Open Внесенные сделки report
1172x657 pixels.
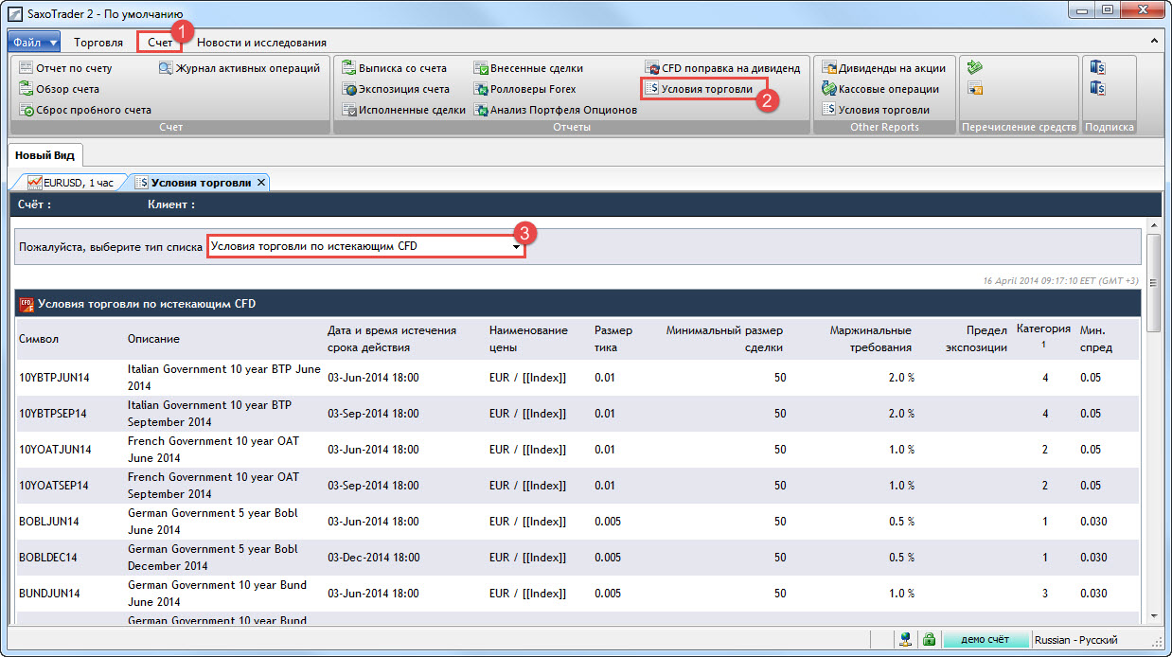(x=528, y=68)
